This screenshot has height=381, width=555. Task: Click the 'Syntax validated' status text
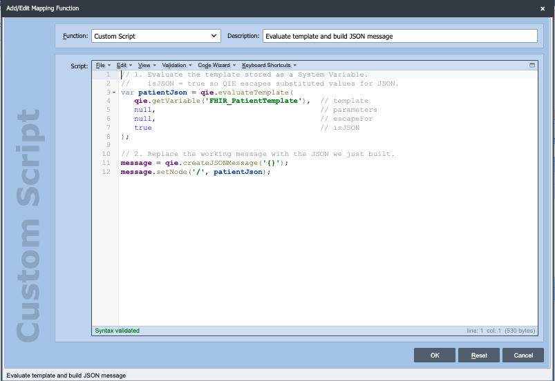tap(117, 331)
